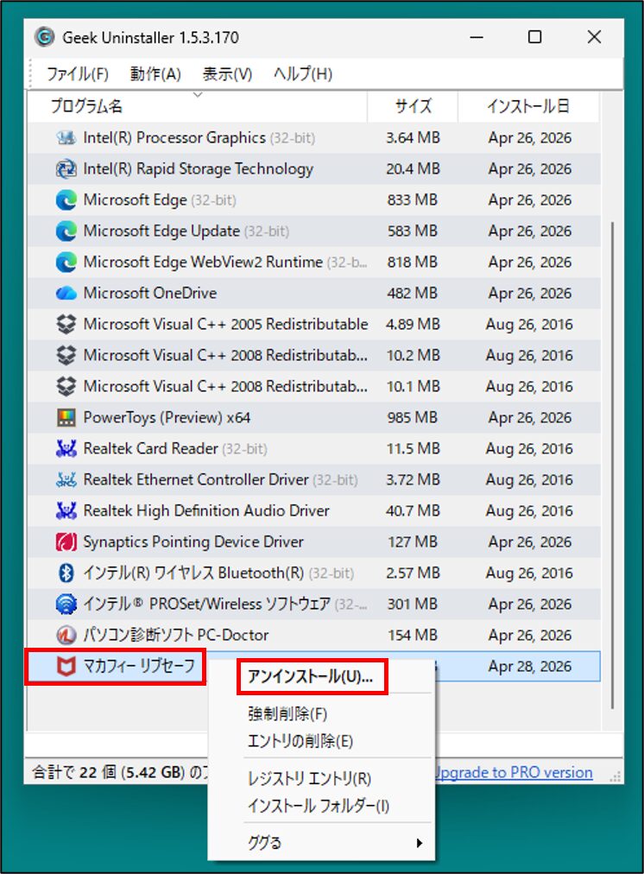Click the Realtek Card Reader icon
Viewport: 644px width, 874px height.
coord(66,449)
